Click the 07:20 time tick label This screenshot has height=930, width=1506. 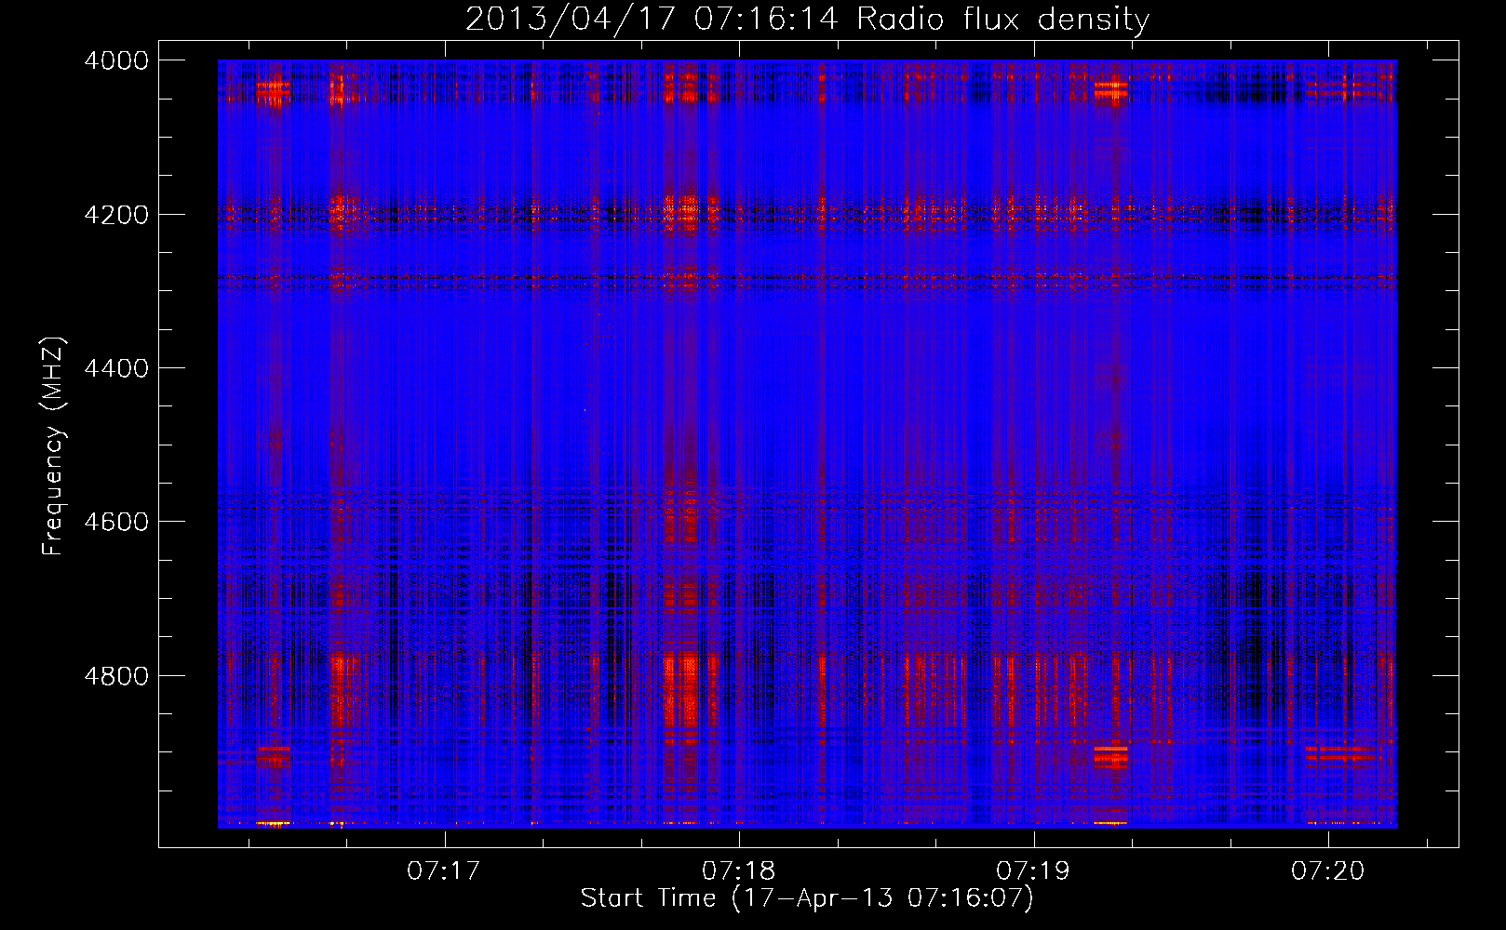(1327, 871)
